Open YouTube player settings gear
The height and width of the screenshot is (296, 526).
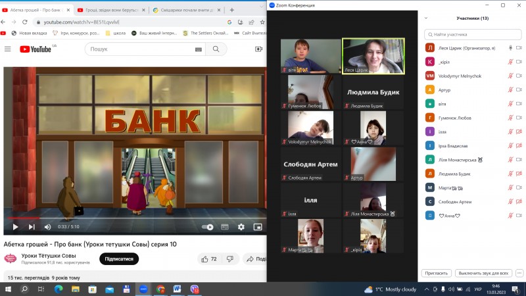click(x=241, y=227)
